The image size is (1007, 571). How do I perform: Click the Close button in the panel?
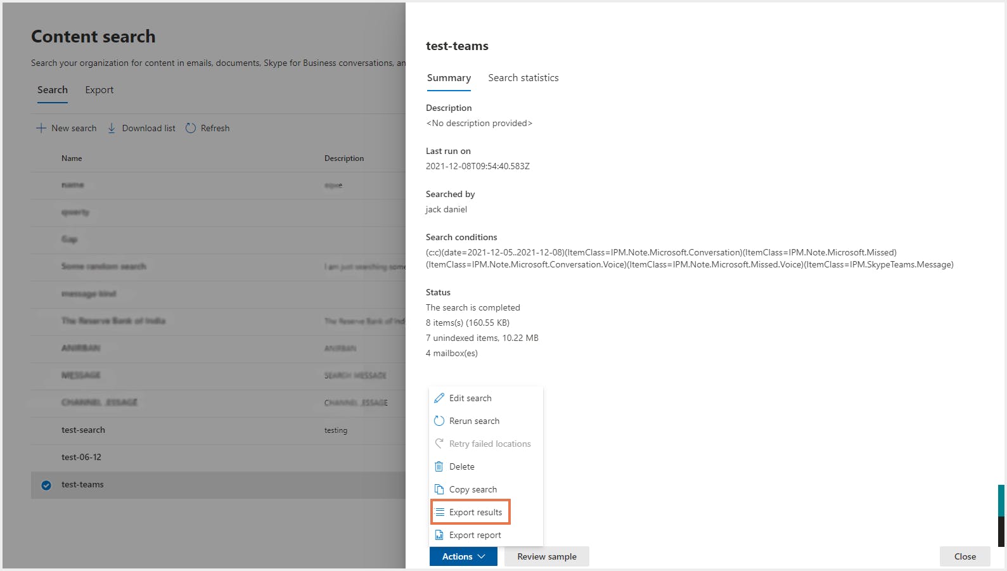[965, 556]
